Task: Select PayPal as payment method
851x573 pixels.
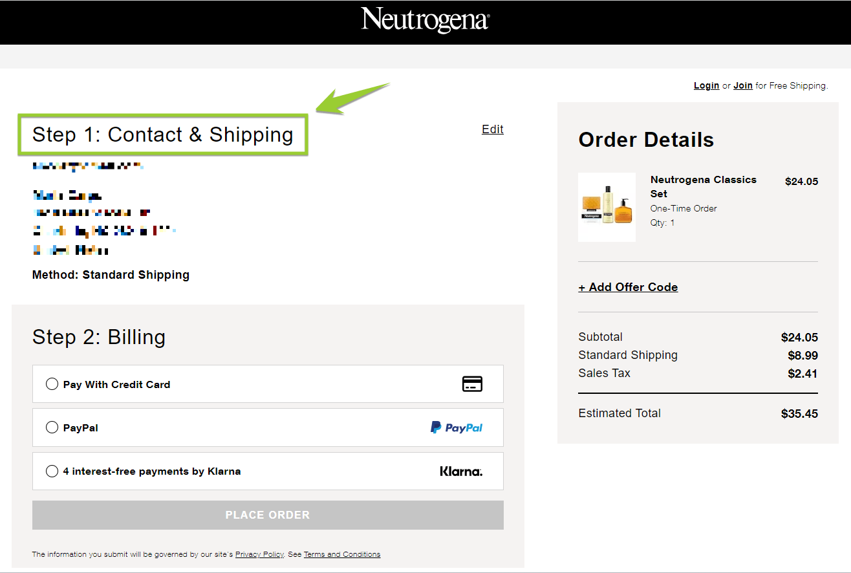Action: [52, 427]
